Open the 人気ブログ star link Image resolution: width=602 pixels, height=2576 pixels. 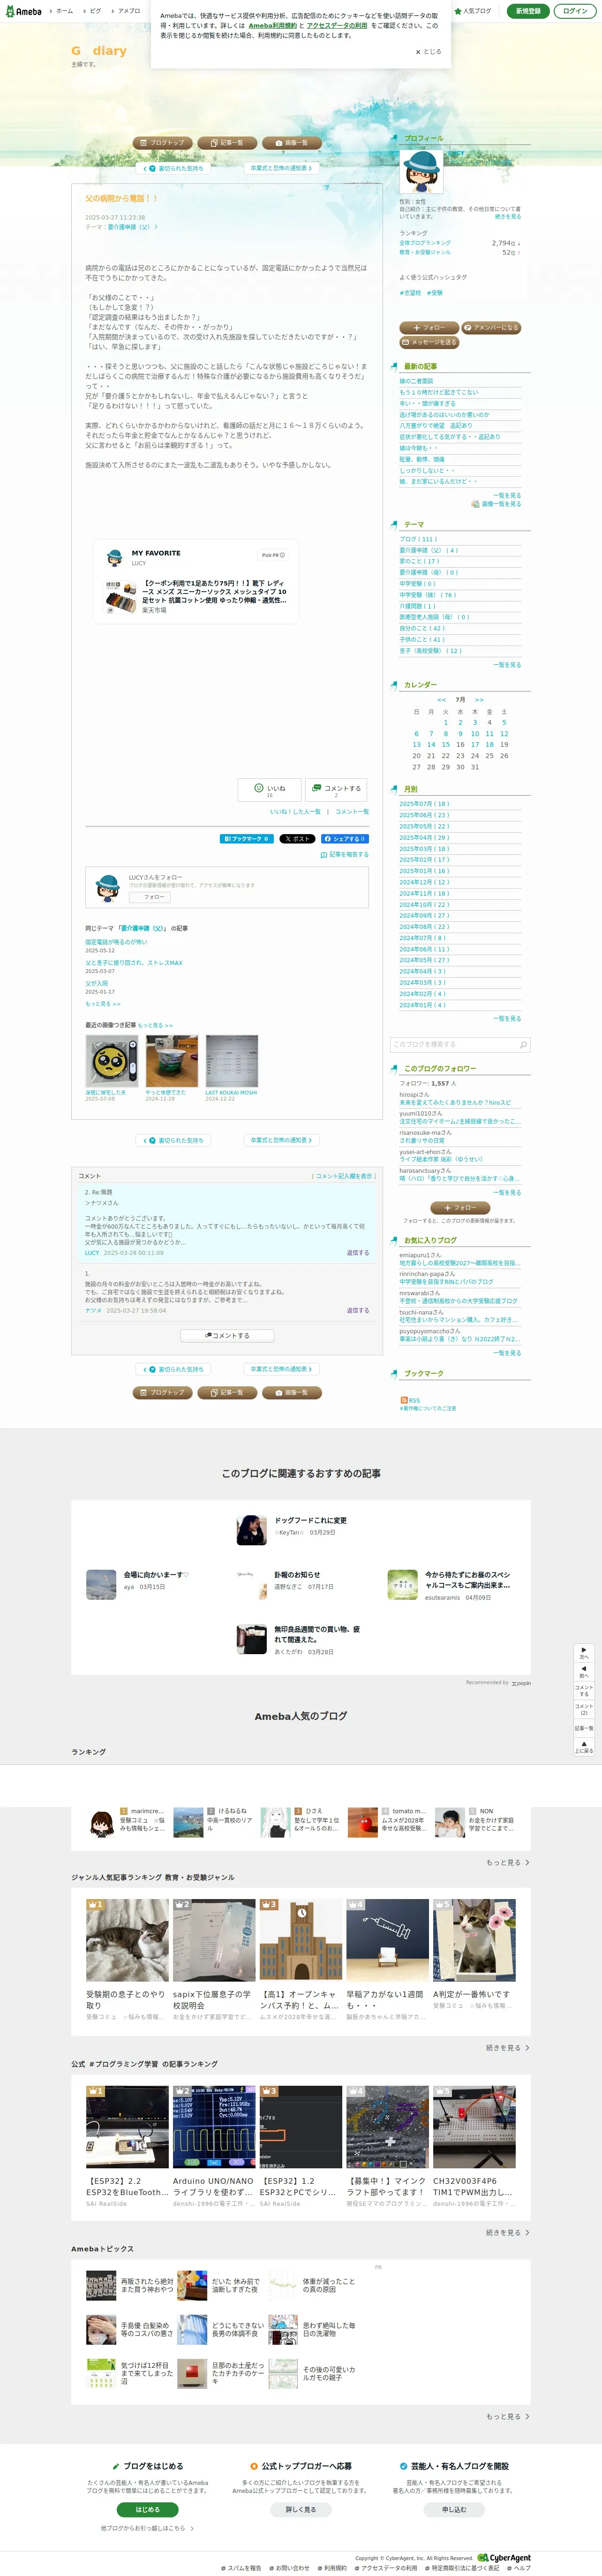(x=473, y=11)
